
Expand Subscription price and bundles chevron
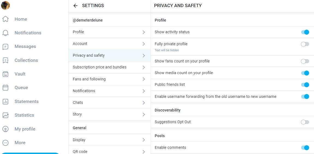(143, 67)
